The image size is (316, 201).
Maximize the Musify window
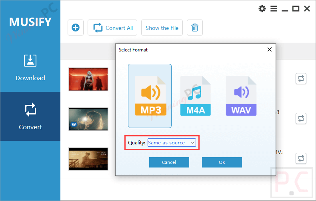tap(296, 9)
